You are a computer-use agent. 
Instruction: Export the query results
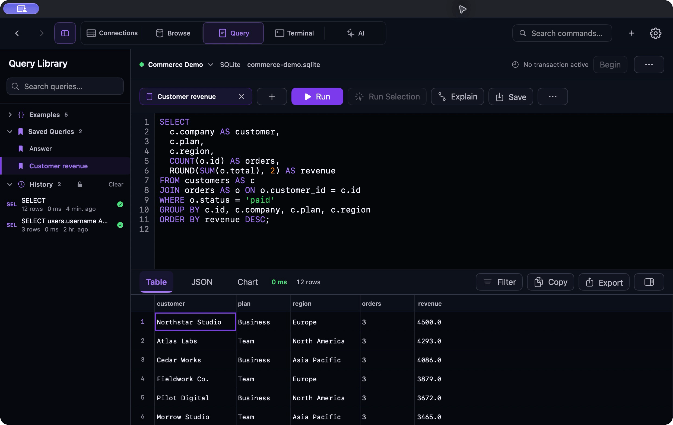click(x=604, y=282)
